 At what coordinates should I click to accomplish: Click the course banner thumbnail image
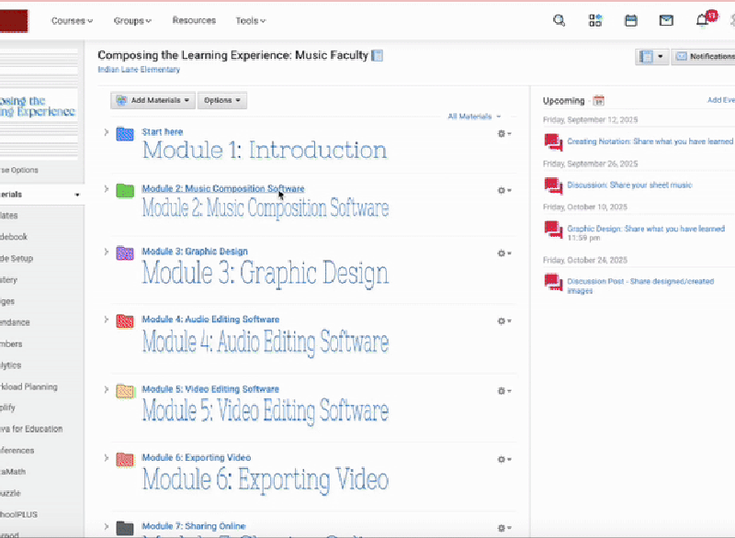coord(39,107)
